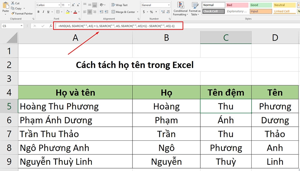
Task: Cancel the formula entry with the X
Action: [x=35, y=26]
